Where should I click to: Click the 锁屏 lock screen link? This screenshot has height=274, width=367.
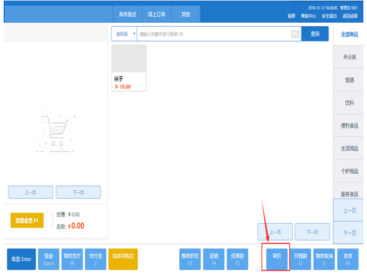click(x=291, y=16)
